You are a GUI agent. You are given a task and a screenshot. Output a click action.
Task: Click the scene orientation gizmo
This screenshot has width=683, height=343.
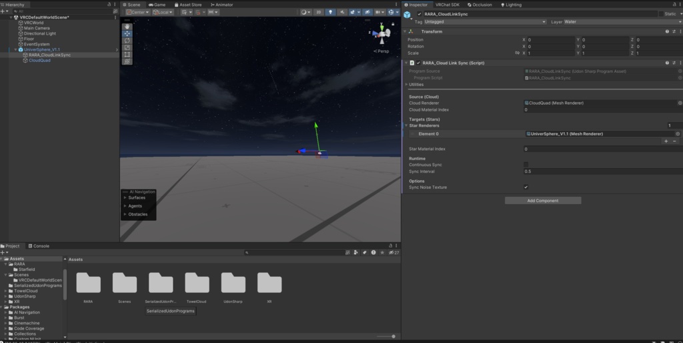click(382, 34)
